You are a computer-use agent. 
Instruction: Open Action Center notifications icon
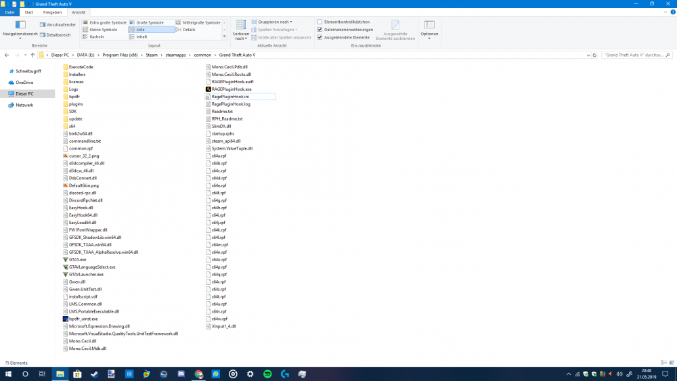665,374
